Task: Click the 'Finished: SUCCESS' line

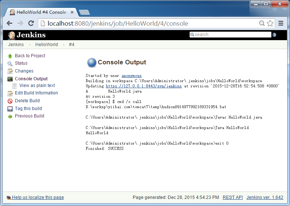Action: tap(104, 148)
